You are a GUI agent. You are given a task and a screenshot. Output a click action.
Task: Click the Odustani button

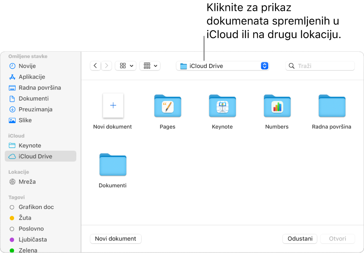300,239
